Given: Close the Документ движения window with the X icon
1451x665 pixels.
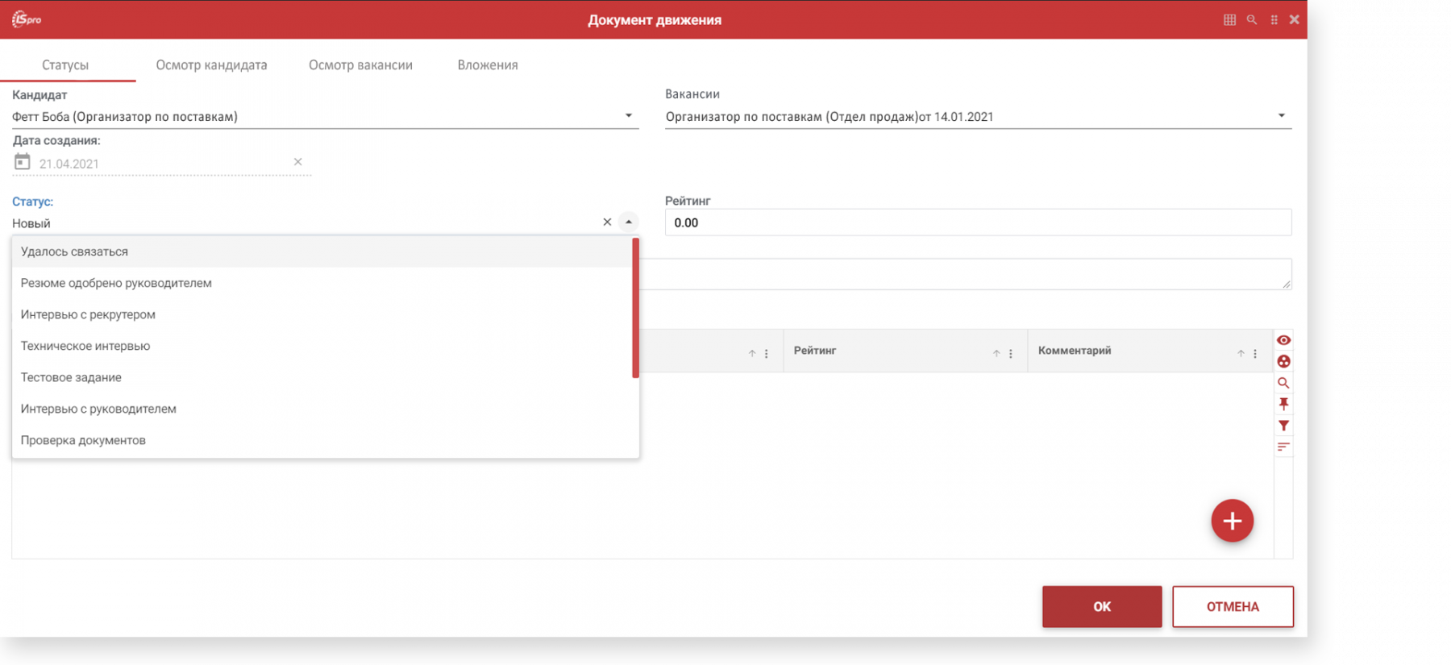Looking at the screenshot, I should 1295,19.
